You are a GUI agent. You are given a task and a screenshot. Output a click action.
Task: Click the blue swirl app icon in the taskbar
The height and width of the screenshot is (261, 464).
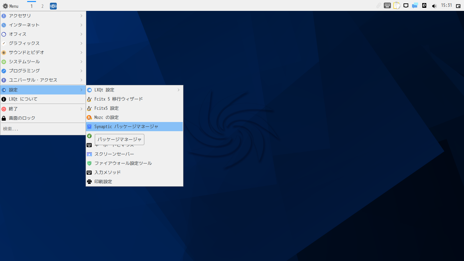point(53,6)
